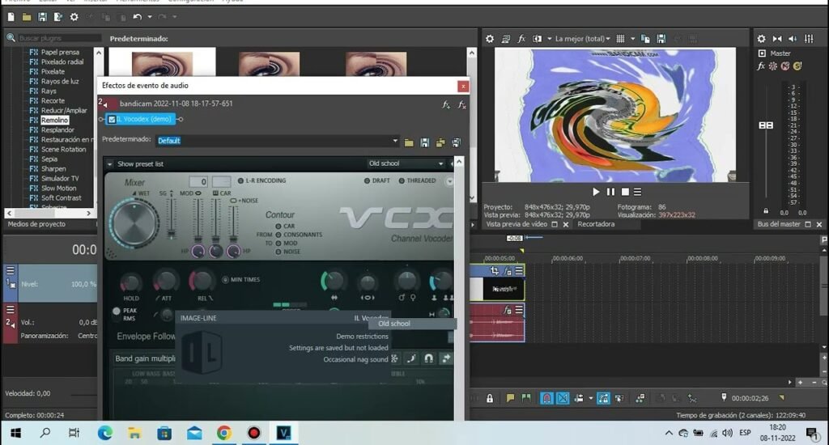Open the undo history dropdown arrow
829x445 pixels.
(x=150, y=17)
